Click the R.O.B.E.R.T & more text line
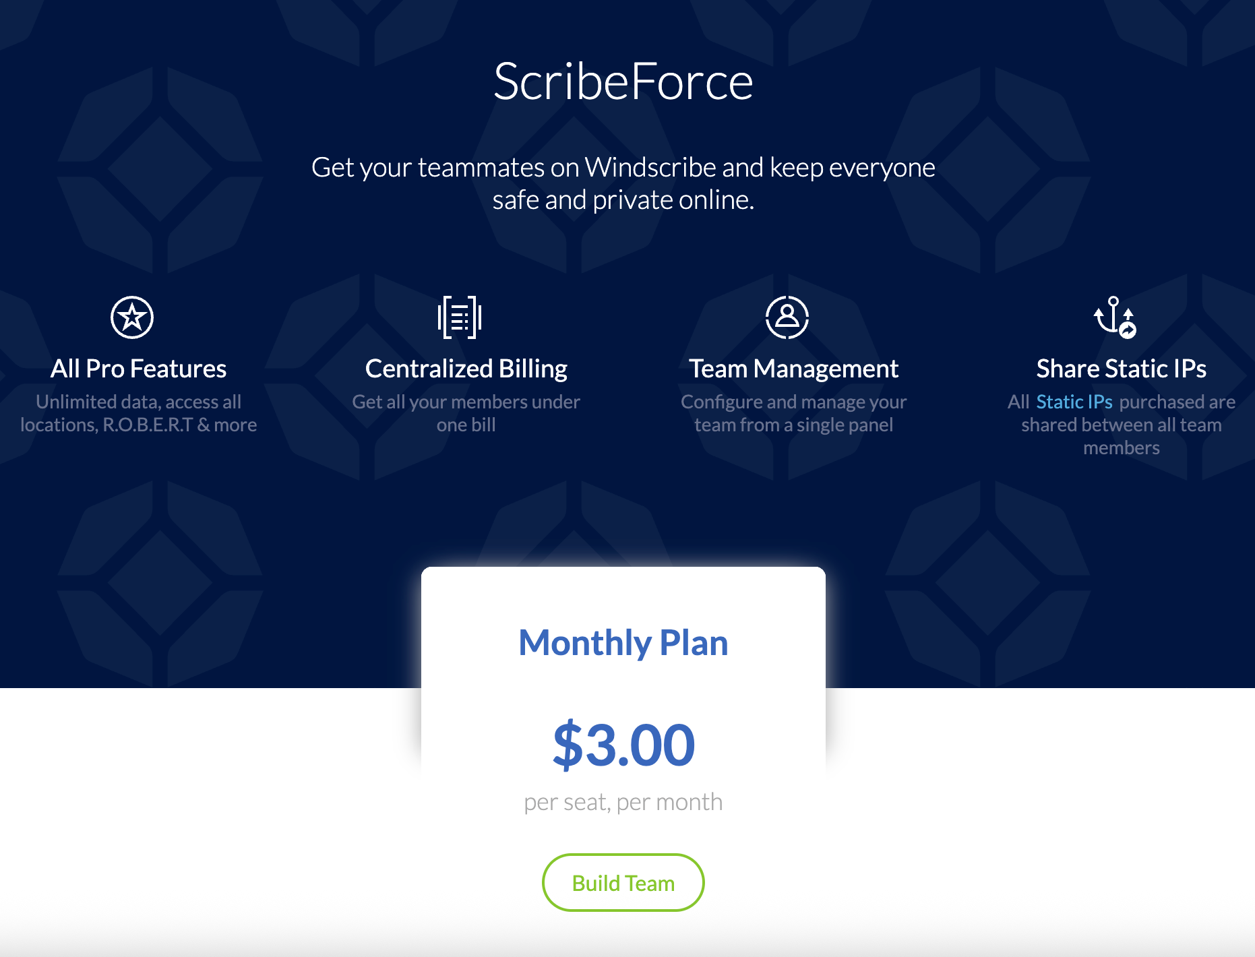Viewport: 1255px width, 957px height. pos(138,425)
